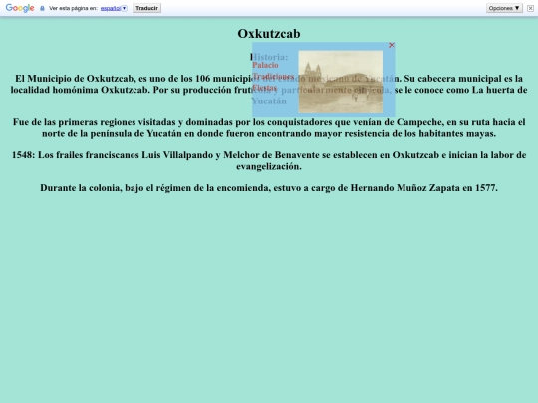538x403 pixels.
Task: Open the Tradiciones link
Action: pos(273,76)
